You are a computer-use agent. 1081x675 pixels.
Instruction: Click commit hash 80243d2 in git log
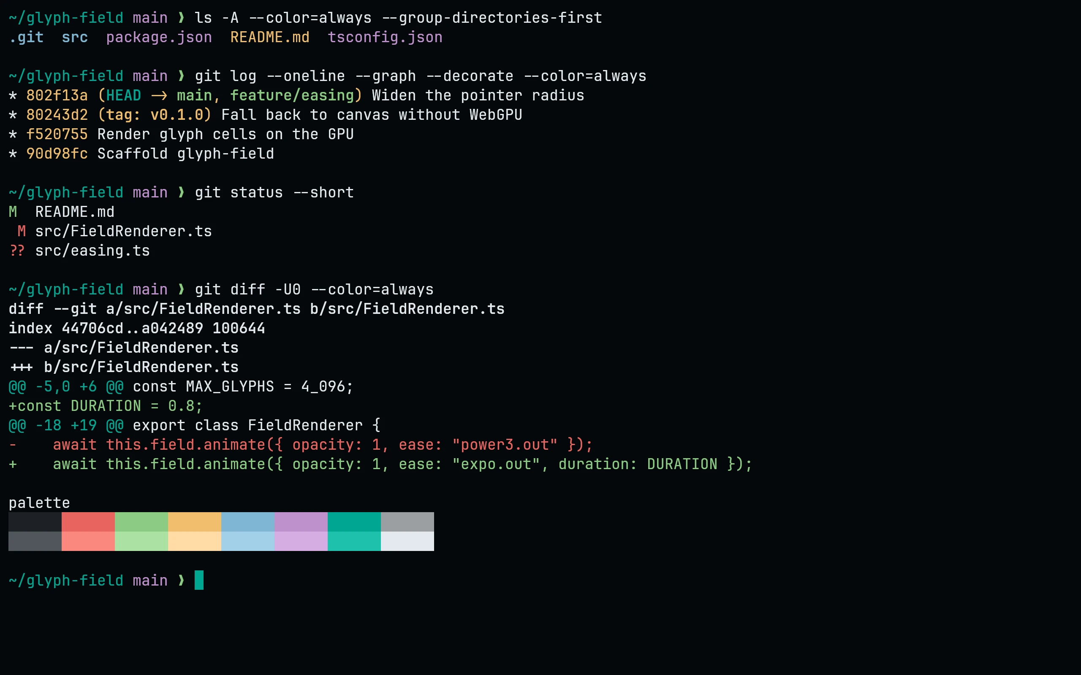pos(57,115)
